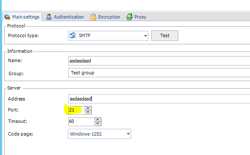Click the gear icon on Main settings tab
Viewport: 250px width, 155px height.
[x=7, y=17]
